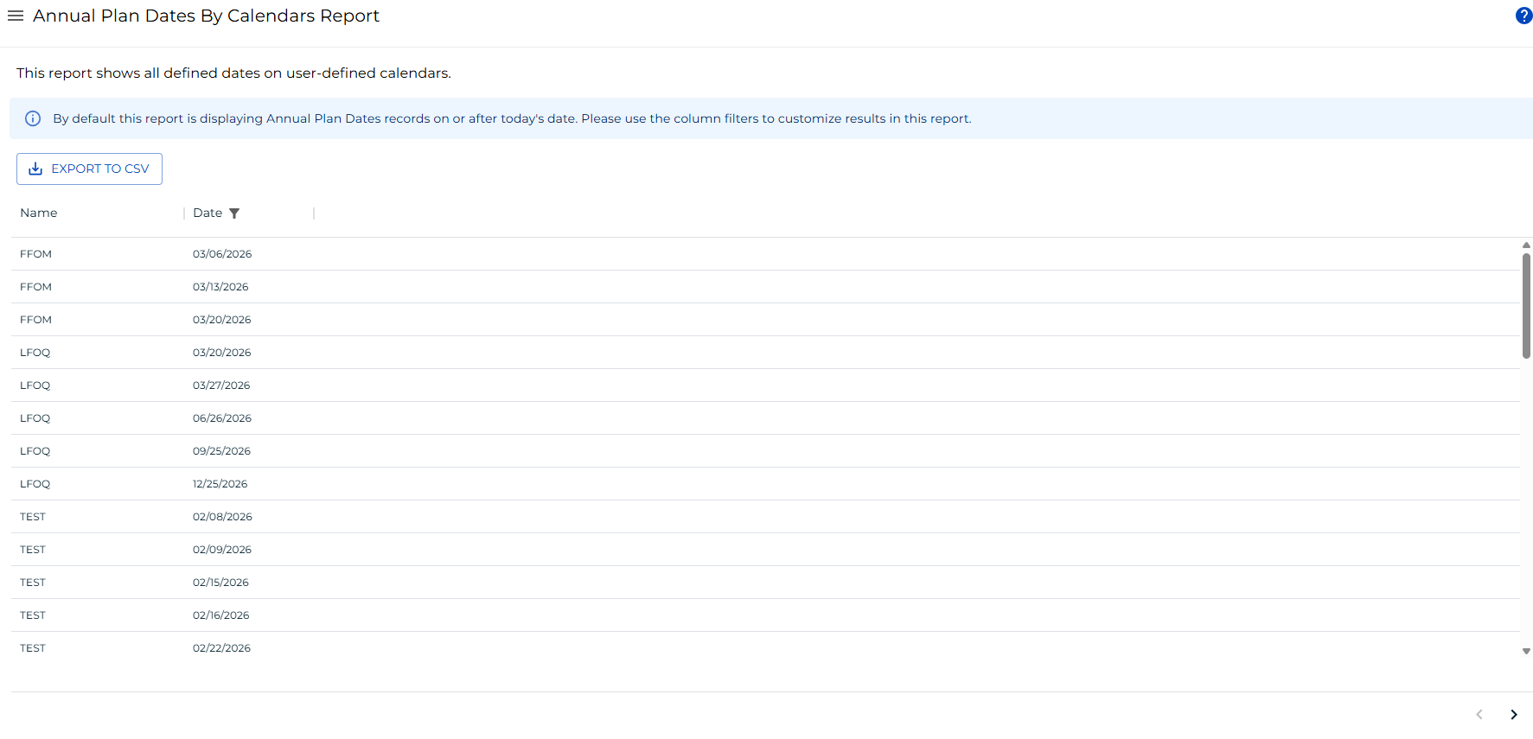
Task: Click the blue help question mark icon
Action: pyautogui.click(x=1523, y=16)
